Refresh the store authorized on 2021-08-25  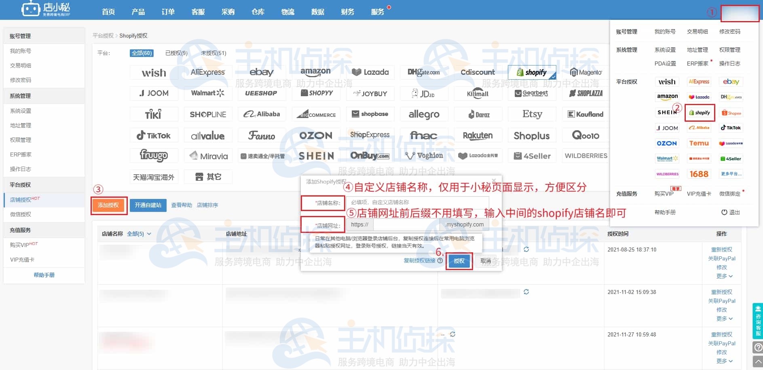526,249
